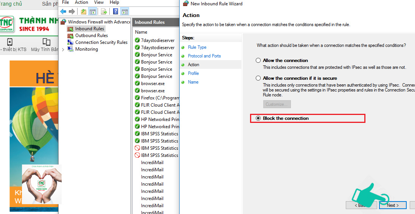Image resolution: width=415 pixels, height=214 pixels.
Task: Select 'Allow the connection' radio button
Action: (258, 60)
